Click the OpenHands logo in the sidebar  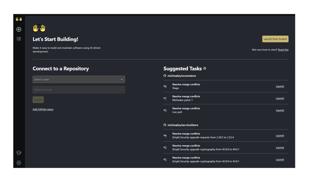19,19
